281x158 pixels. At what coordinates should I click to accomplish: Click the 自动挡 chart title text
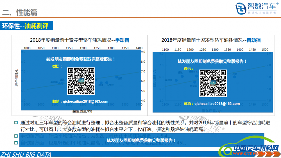(x=253, y=40)
